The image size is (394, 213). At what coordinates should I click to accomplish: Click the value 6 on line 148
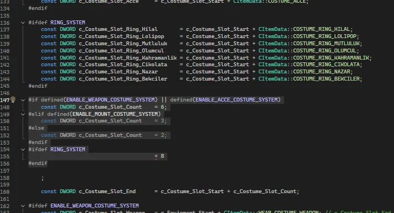(x=163, y=107)
